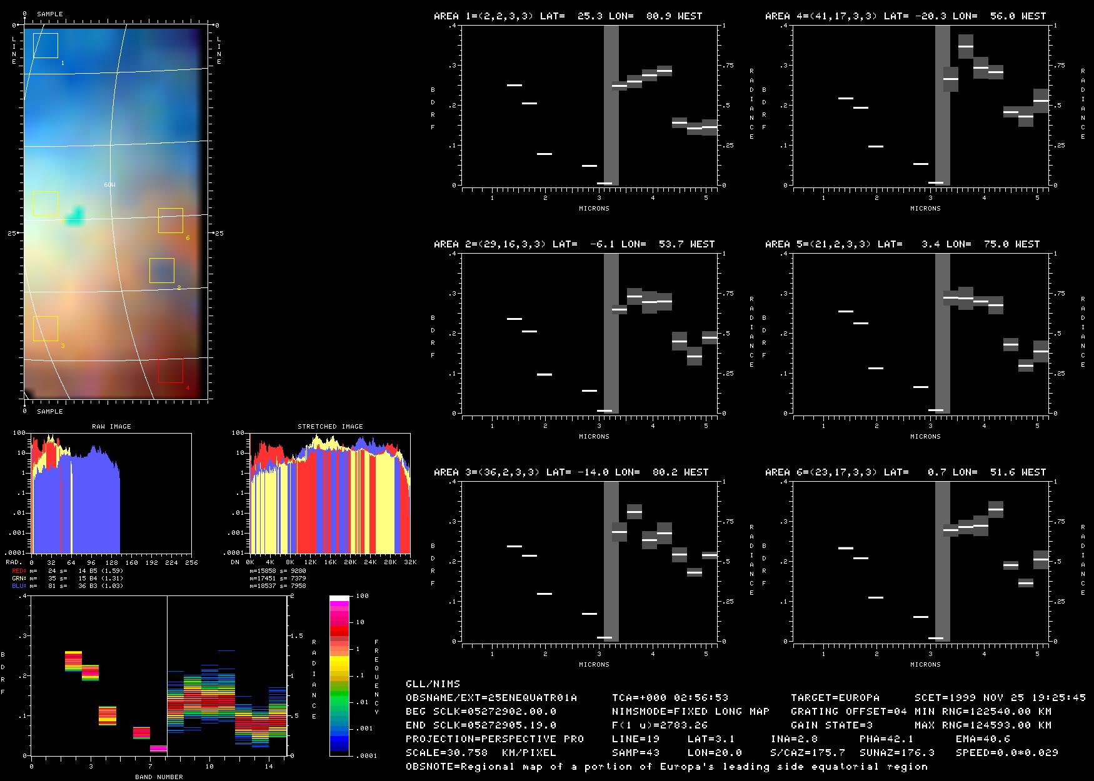This screenshot has width=1094, height=781.
Task: Select the yellow Area 2 box on the map
Action: 162,271
